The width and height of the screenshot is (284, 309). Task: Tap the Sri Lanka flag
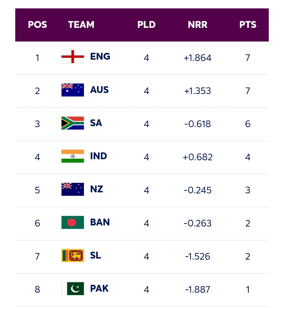click(x=73, y=256)
